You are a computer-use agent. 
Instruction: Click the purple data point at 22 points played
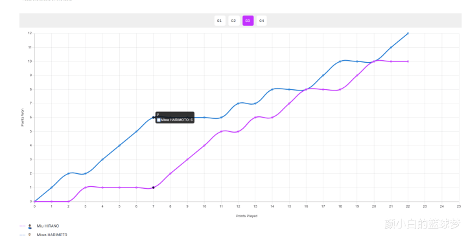pos(408,61)
